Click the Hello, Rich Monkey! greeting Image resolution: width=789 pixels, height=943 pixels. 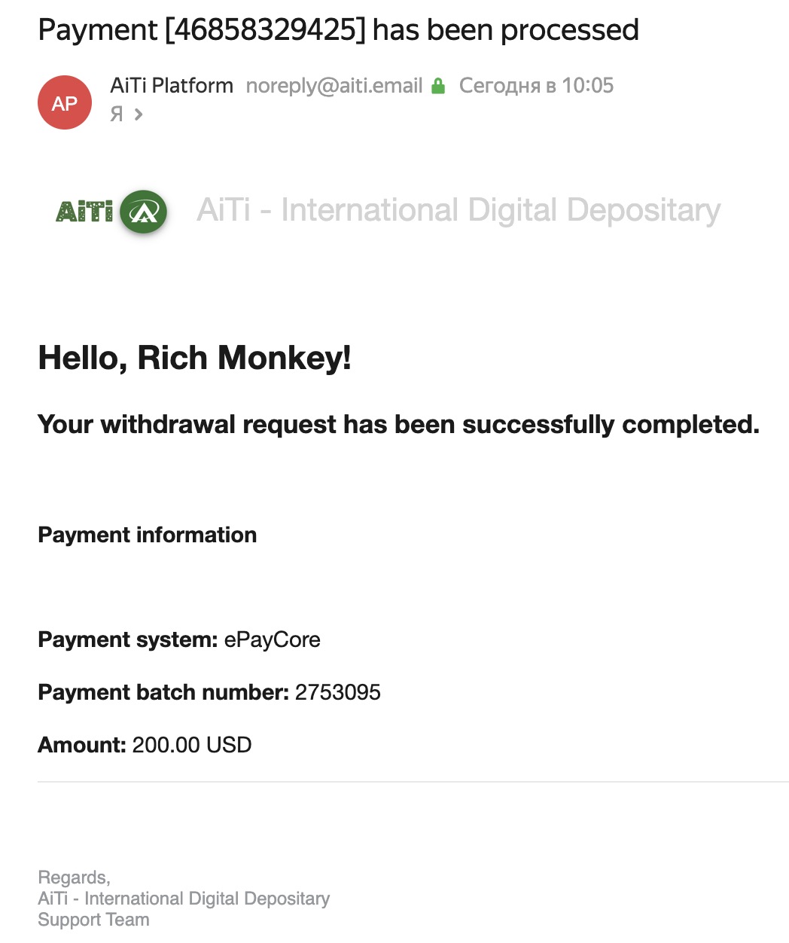194,358
